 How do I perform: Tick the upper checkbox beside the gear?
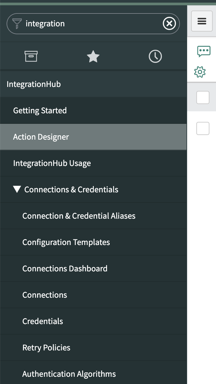(x=203, y=97)
